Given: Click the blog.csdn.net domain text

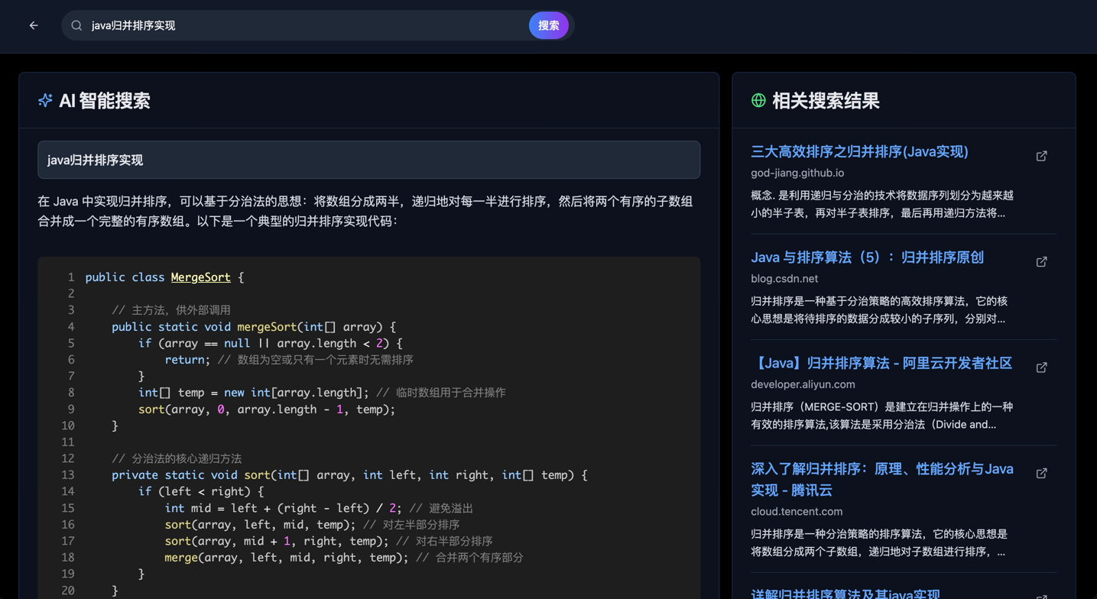Looking at the screenshot, I should [784, 279].
